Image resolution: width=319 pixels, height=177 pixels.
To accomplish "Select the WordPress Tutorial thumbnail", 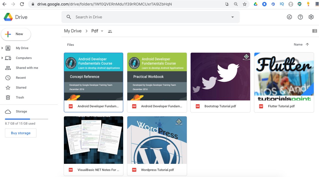I will pyautogui.click(x=157, y=140).
